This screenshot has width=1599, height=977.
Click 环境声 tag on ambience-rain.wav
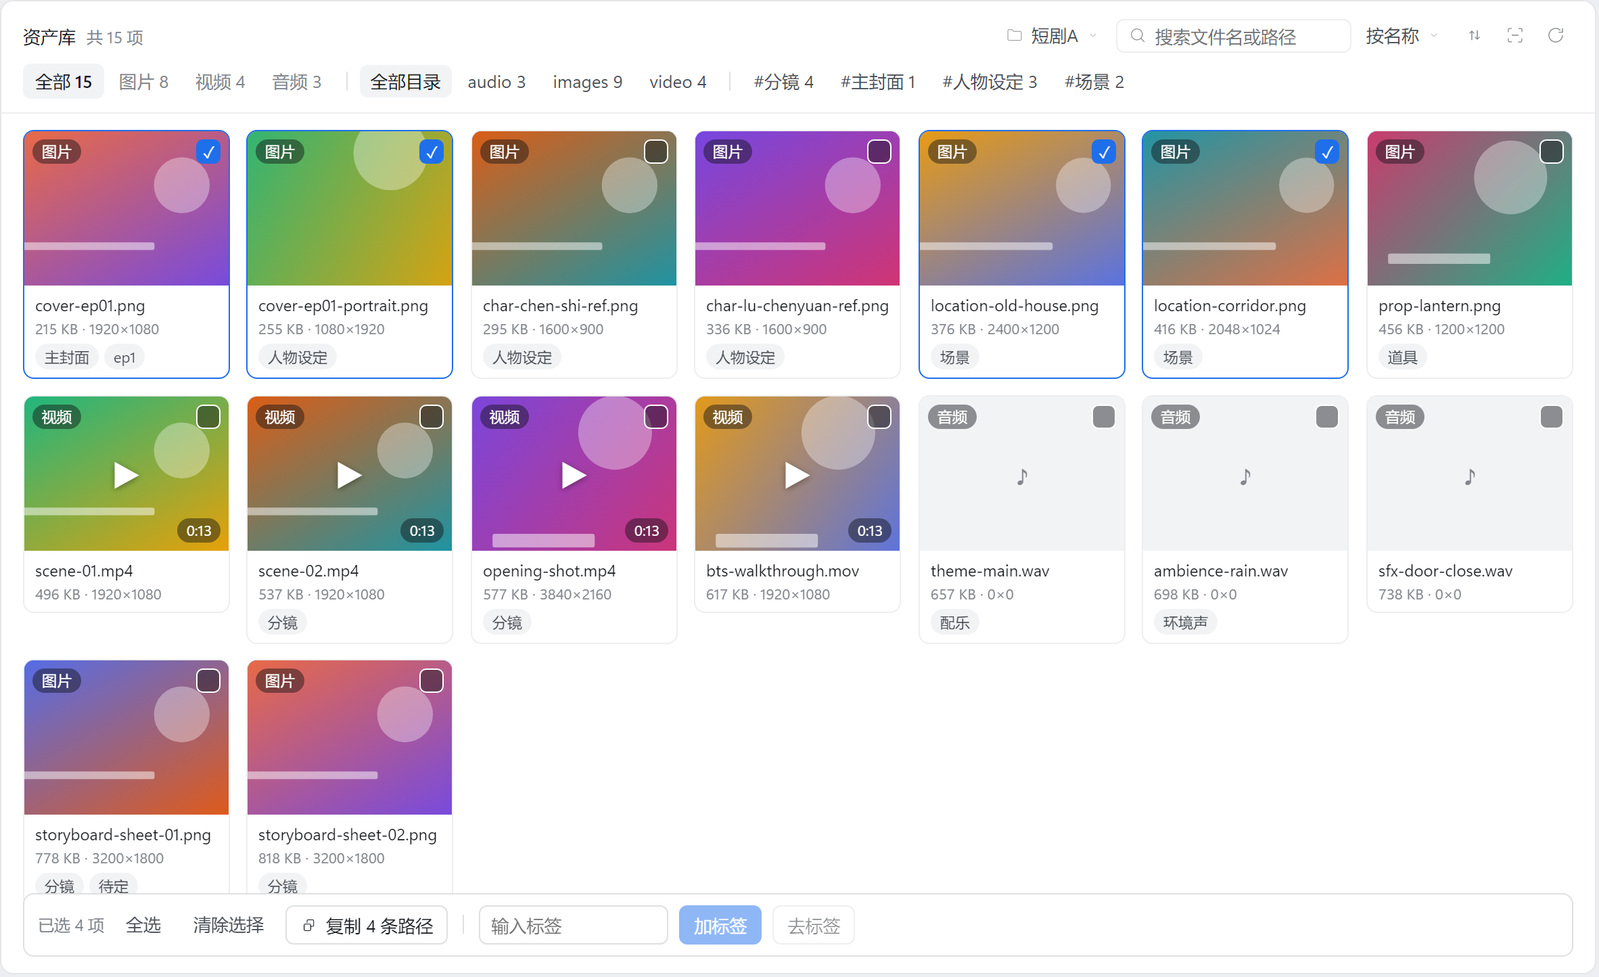(1185, 622)
